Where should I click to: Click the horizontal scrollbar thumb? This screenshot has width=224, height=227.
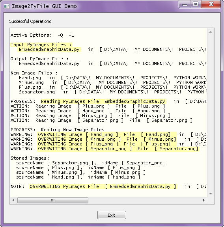pyautogui.click(x=53, y=200)
